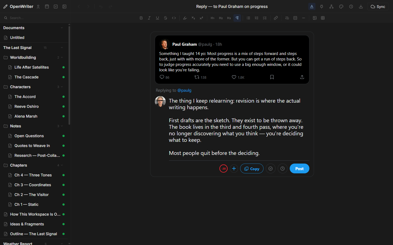
Task: Toggle bold formatting
Action: click(141, 18)
